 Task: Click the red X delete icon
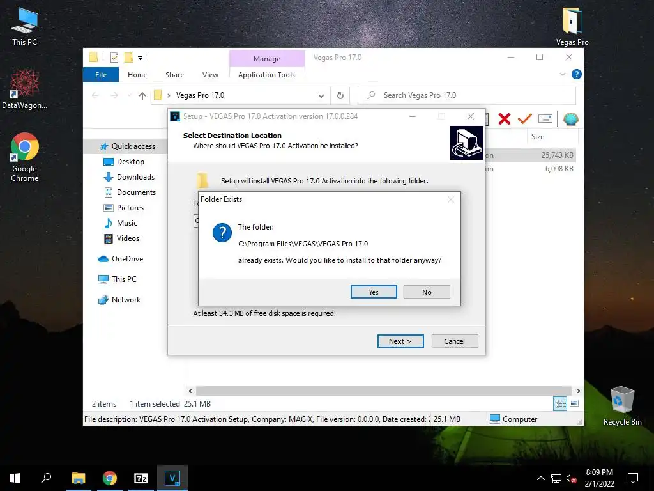click(x=505, y=119)
